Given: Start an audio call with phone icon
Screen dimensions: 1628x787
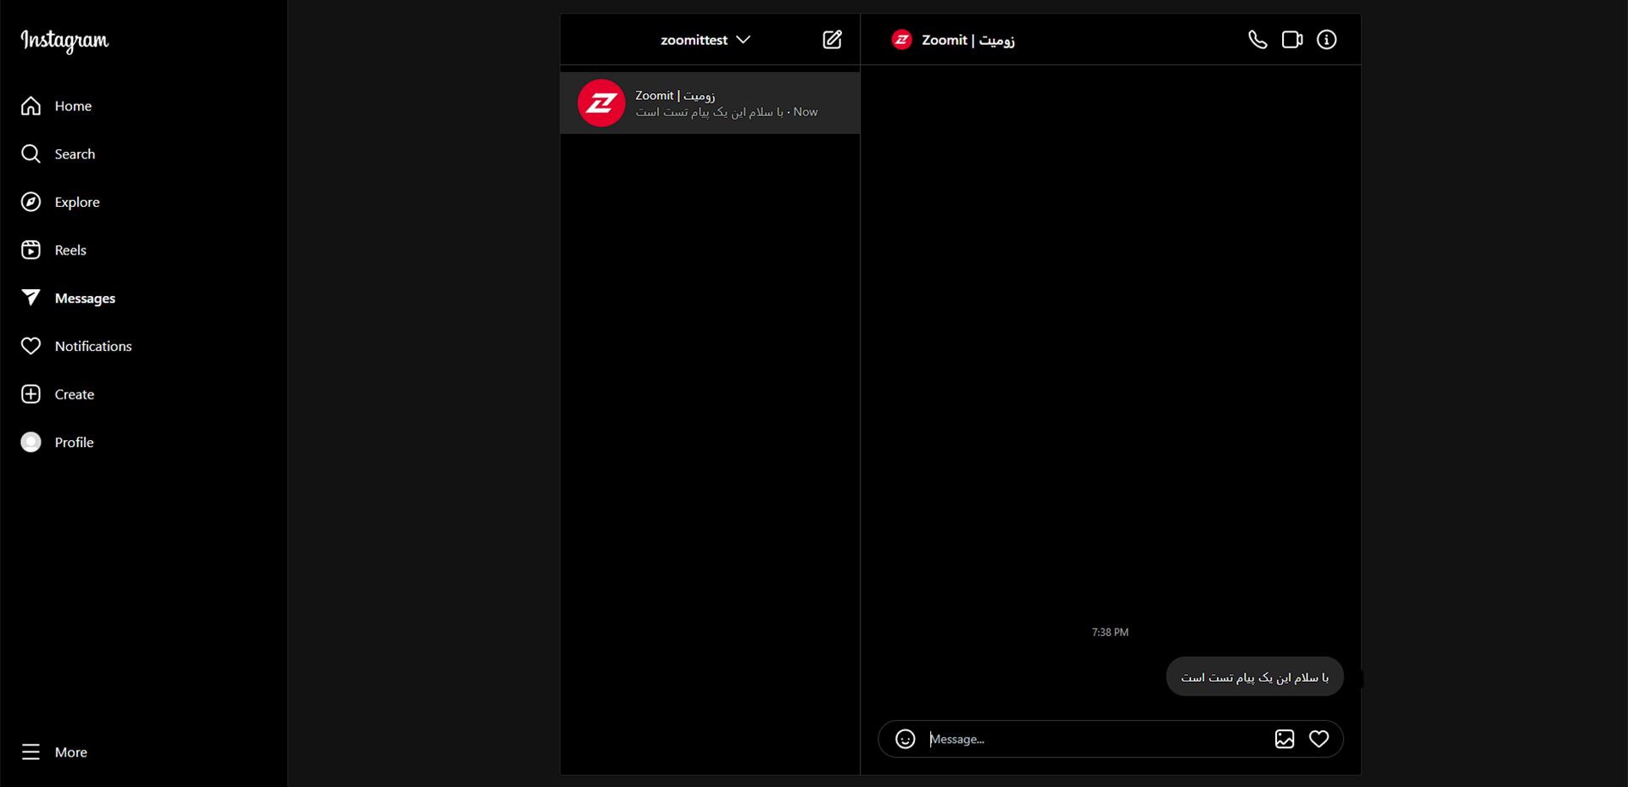Looking at the screenshot, I should pos(1257,40).
